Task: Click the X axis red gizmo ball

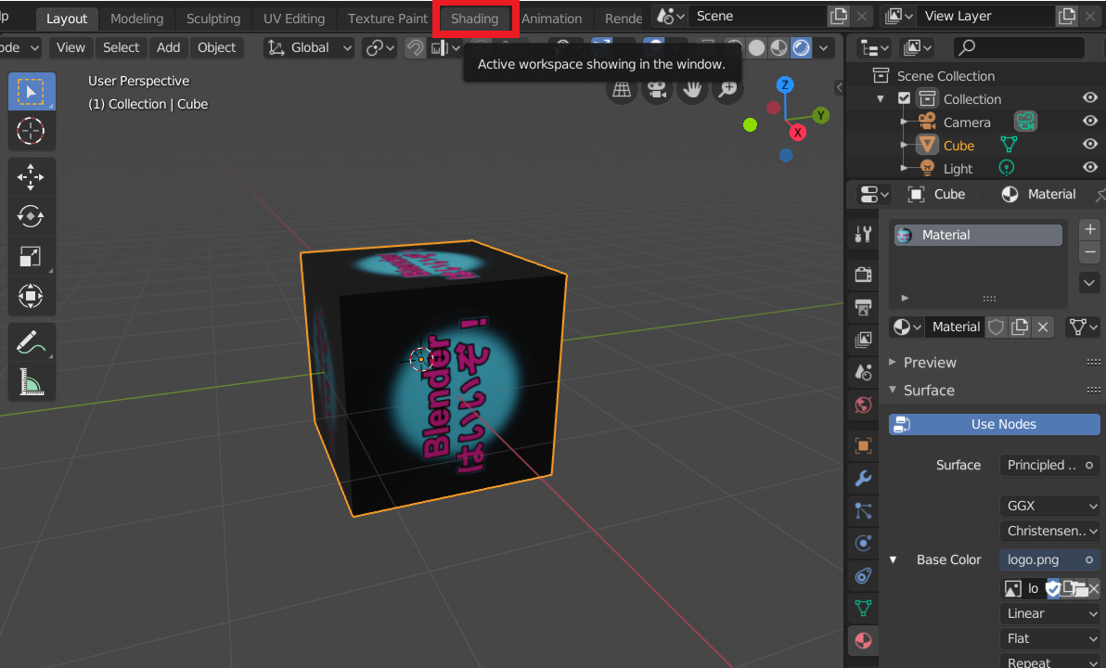Action: (798, 133)
